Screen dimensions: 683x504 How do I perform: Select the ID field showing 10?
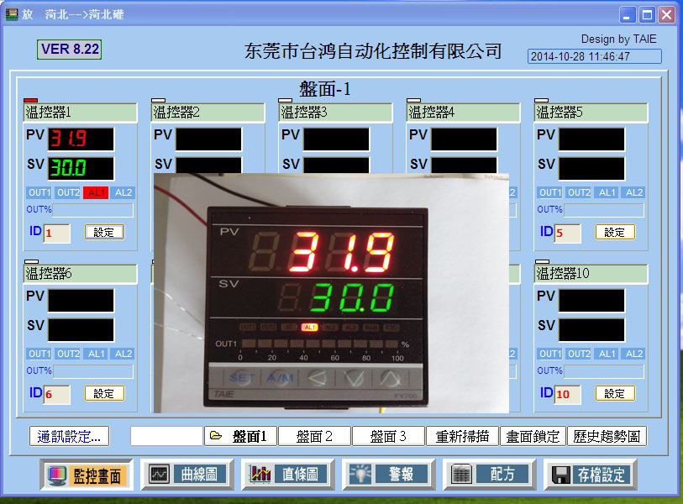568,394
